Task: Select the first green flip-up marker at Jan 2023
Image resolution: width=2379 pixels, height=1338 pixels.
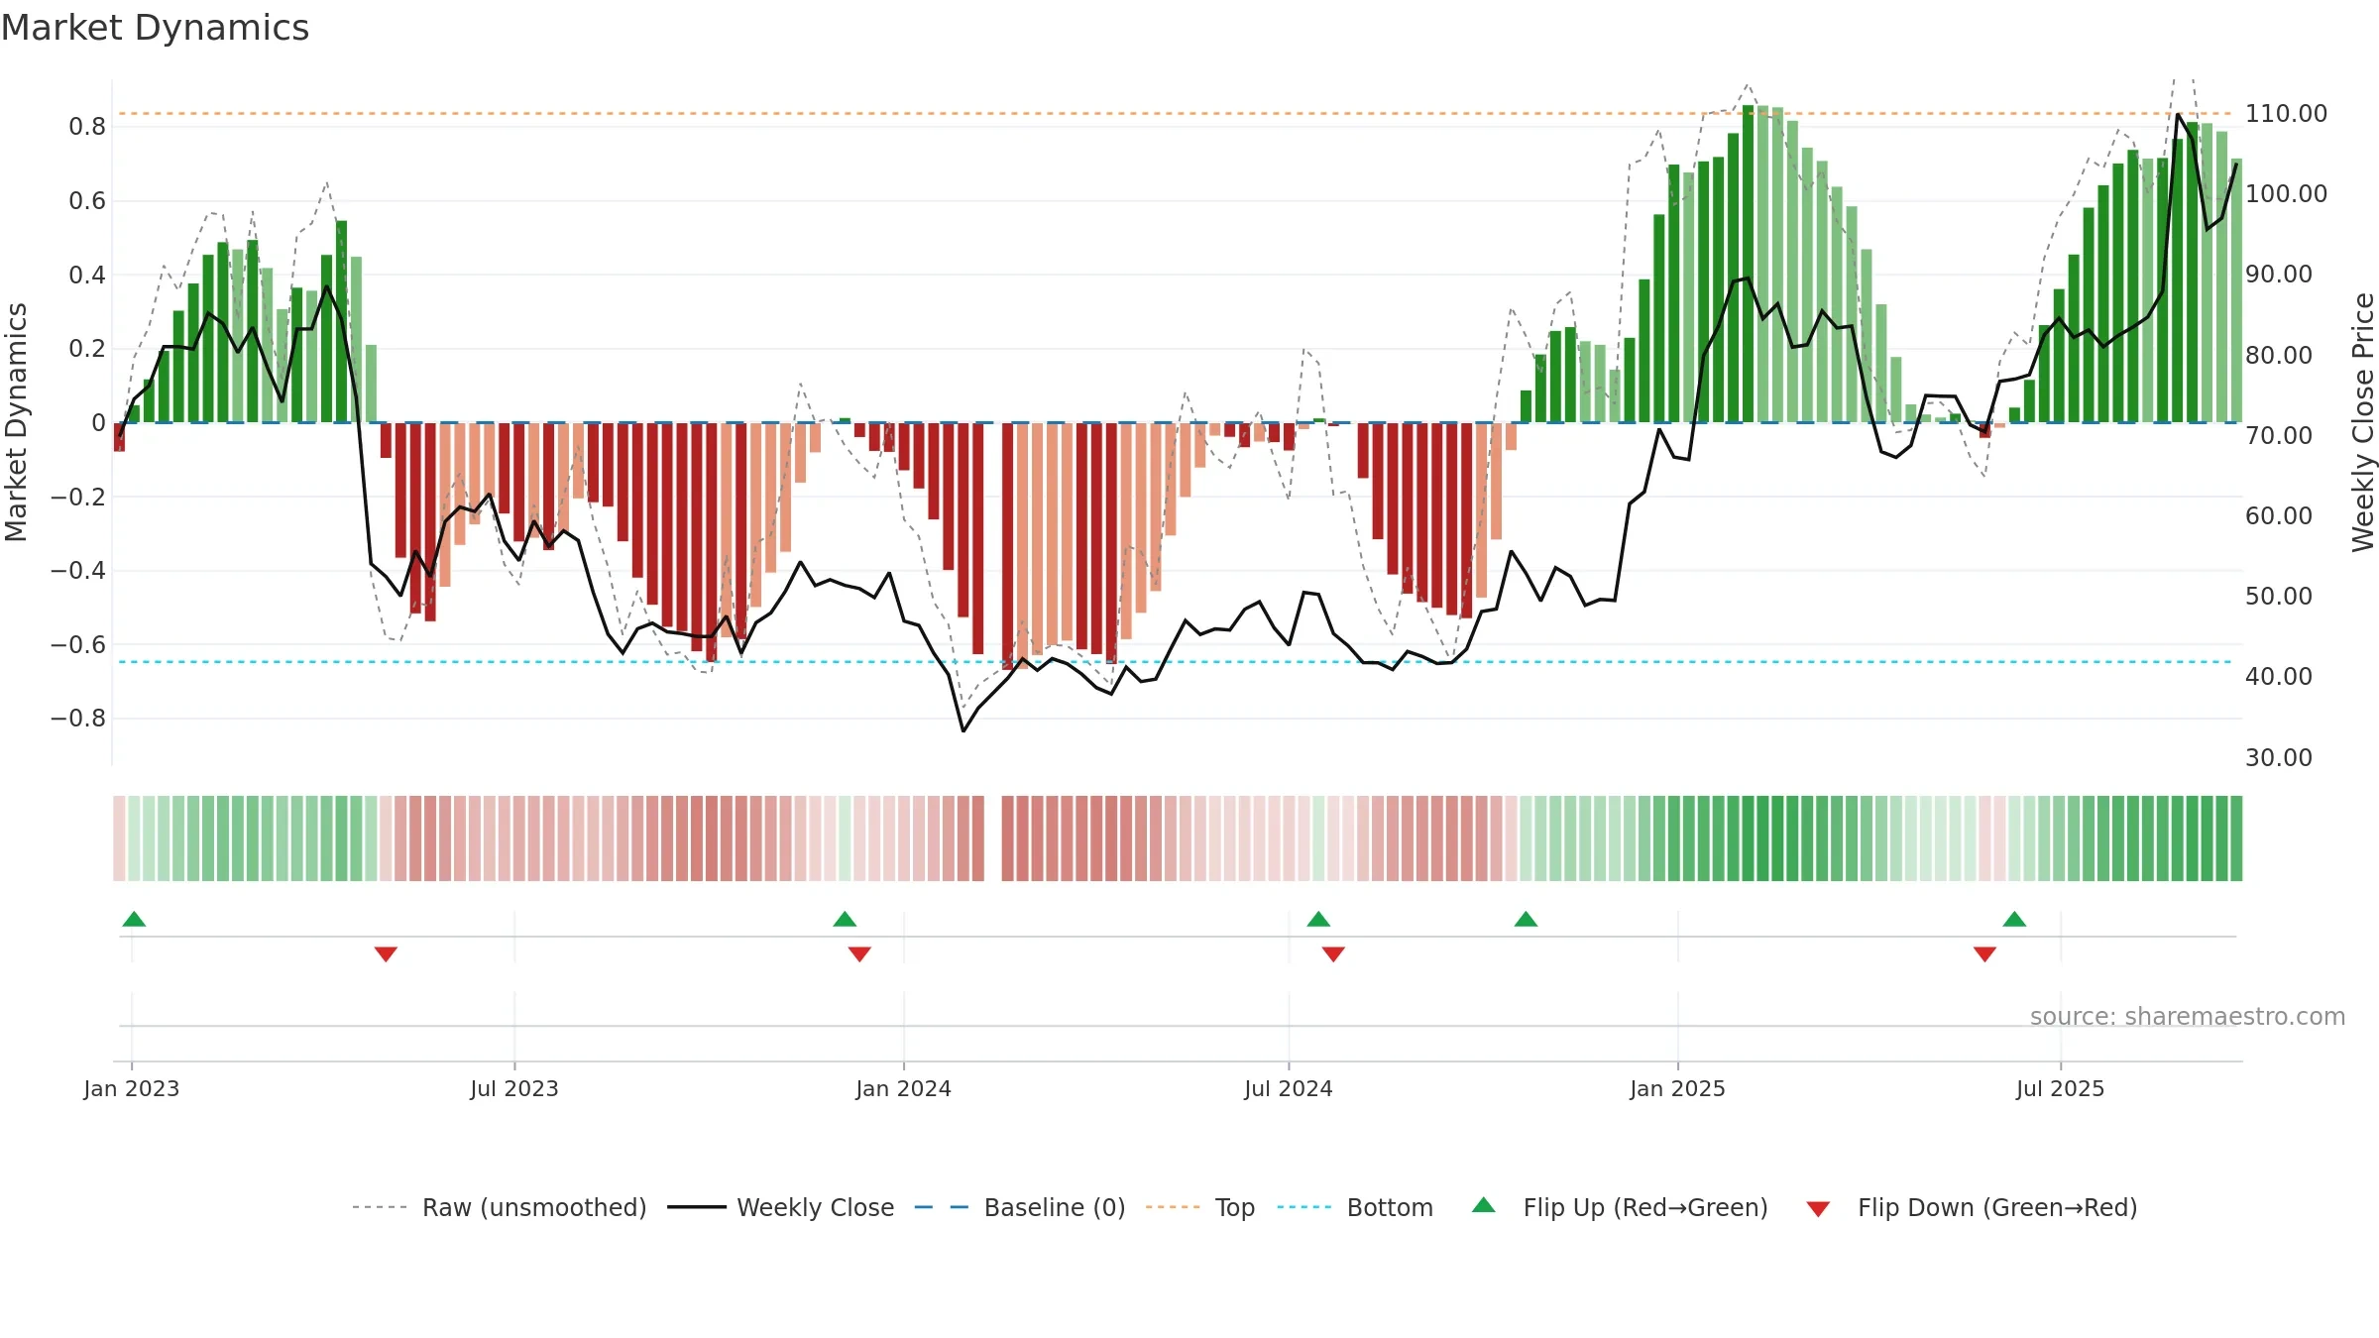Action: [x=134, y=919]
